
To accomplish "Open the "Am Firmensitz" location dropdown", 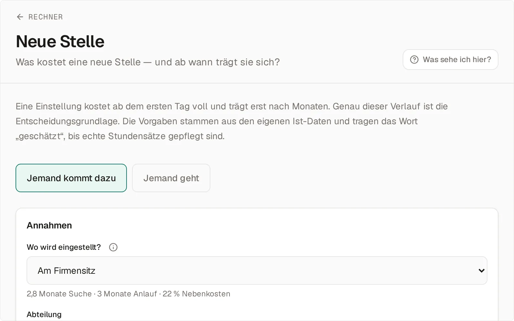I will click(x=257, y=271).
